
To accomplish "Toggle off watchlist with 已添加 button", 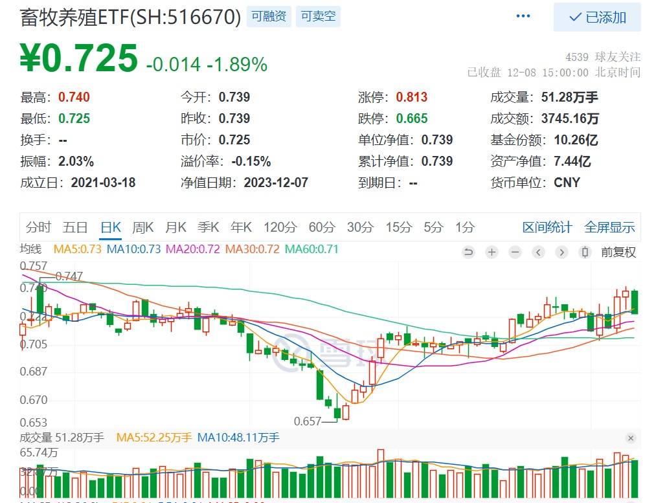I will click(x=596, y=16).
